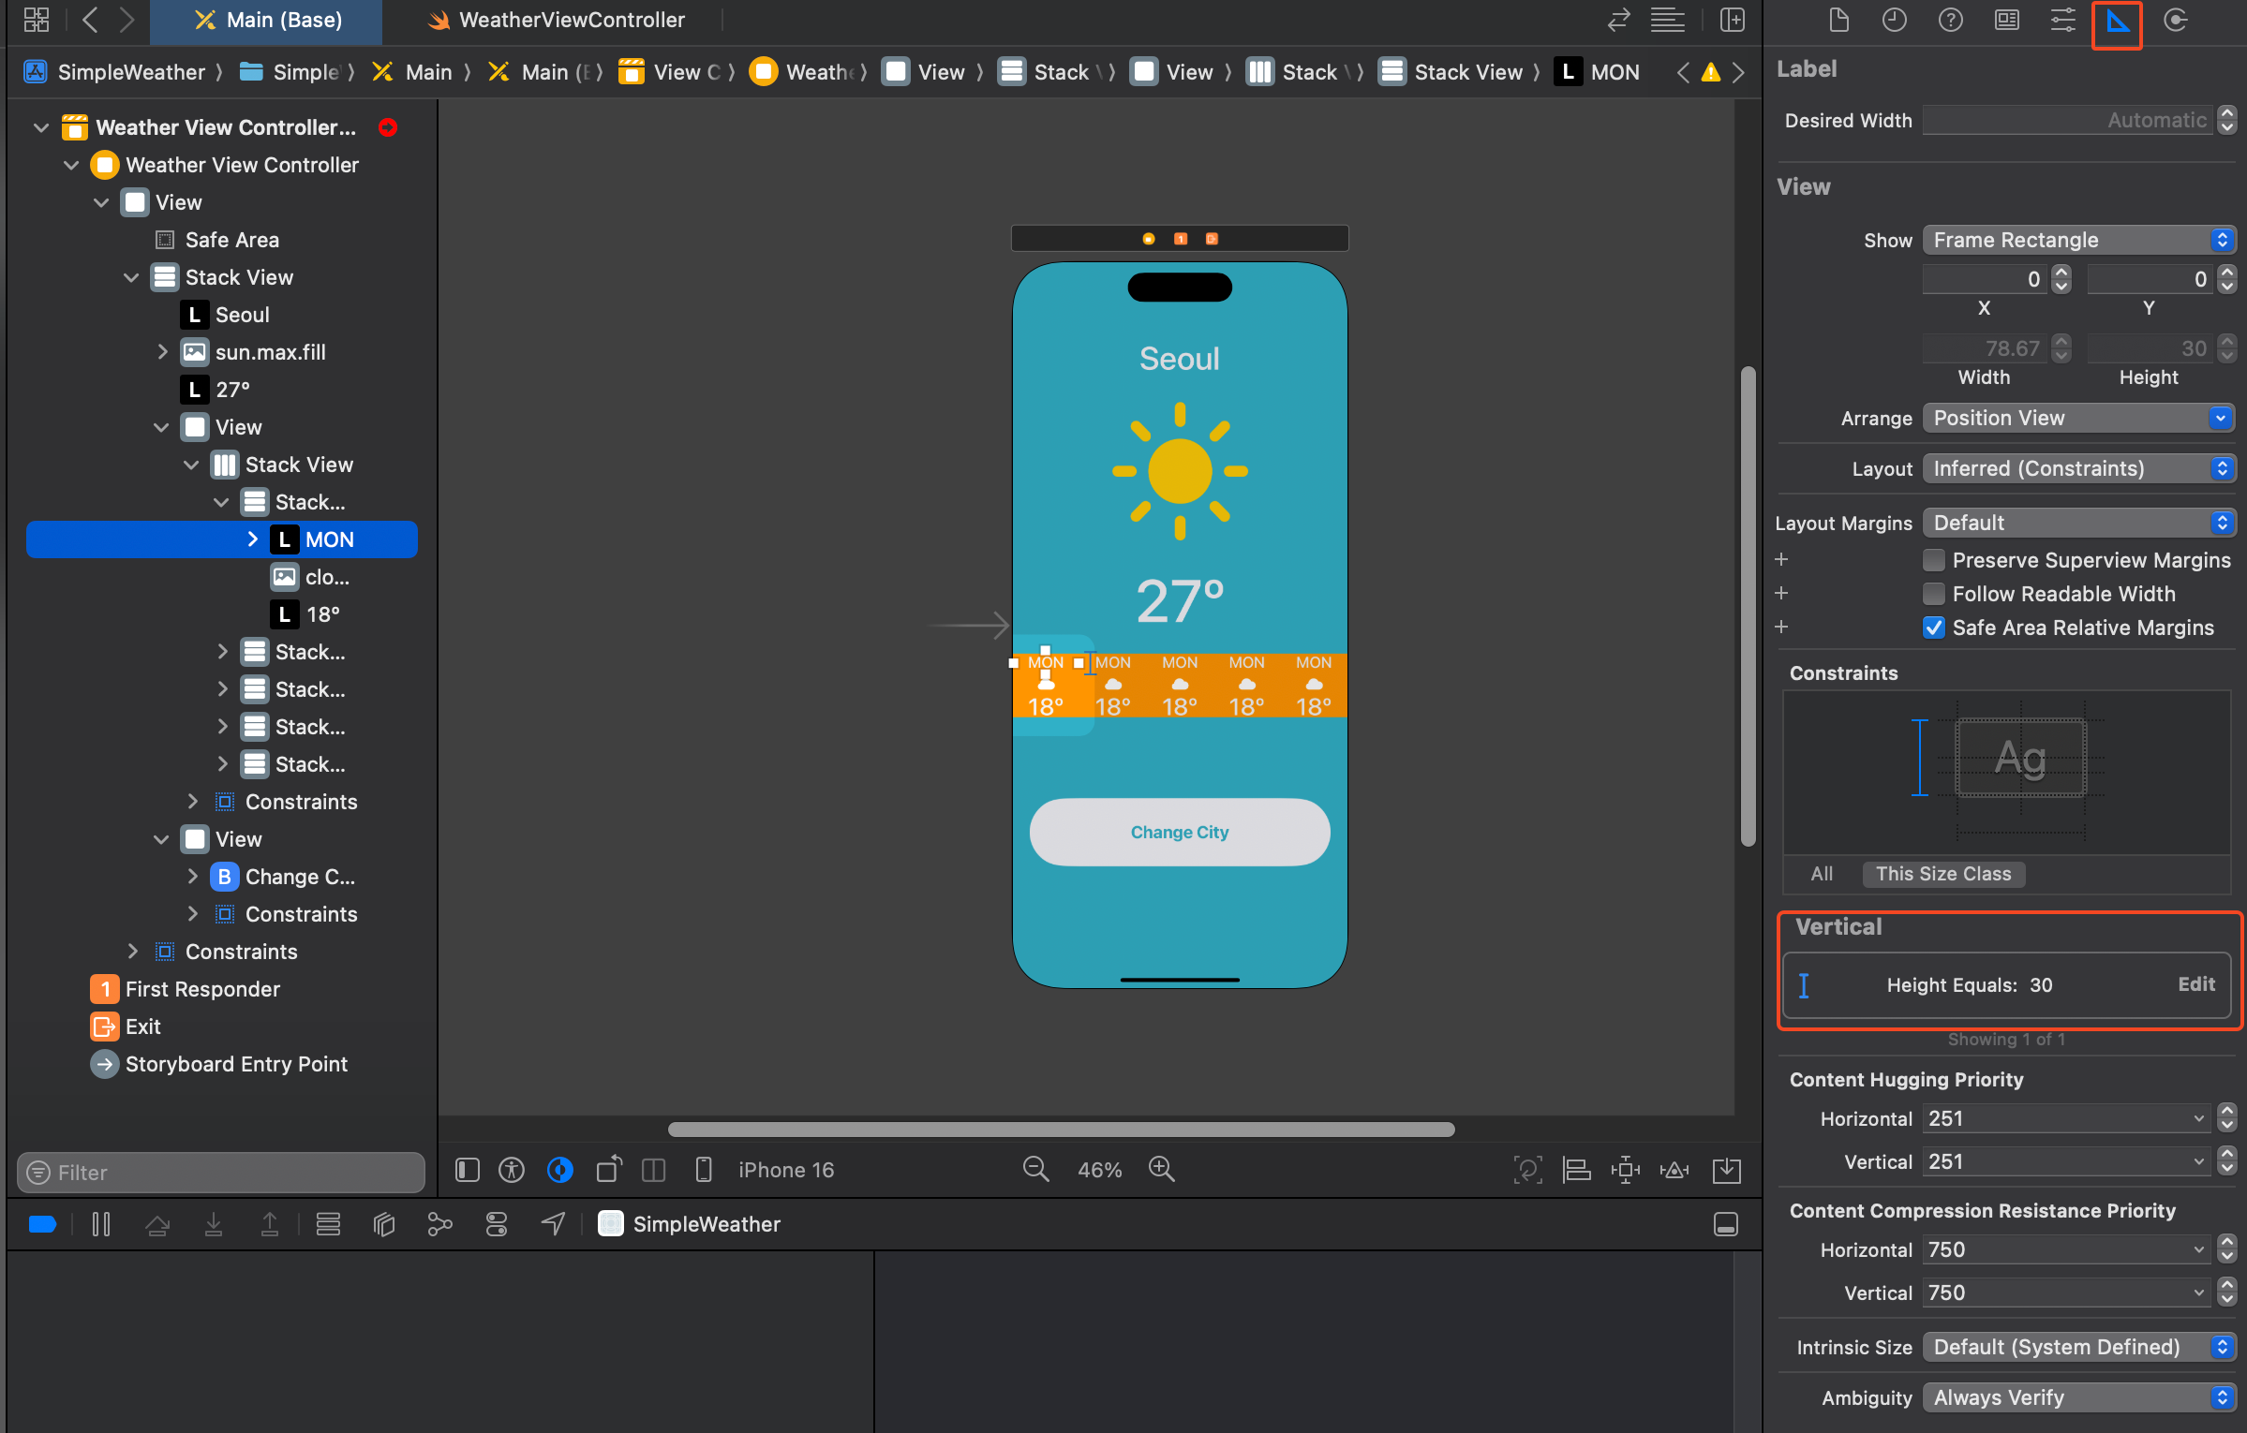
Task: Click the Change City button on canvas
Action: (x=1179, y=832)
